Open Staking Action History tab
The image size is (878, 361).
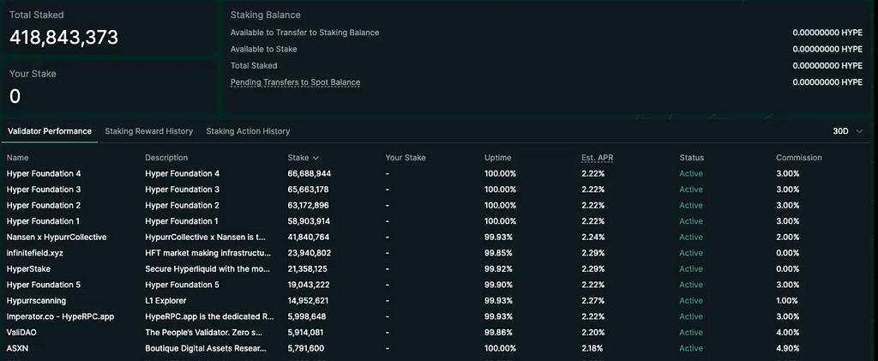click(x=248, y=131)
